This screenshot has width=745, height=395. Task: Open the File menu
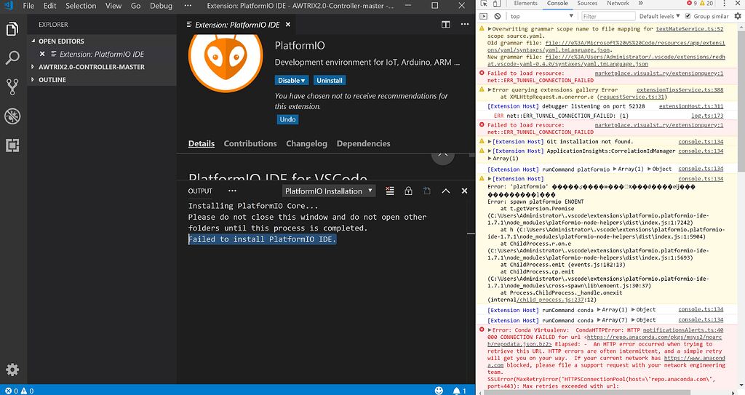point(28,6)
